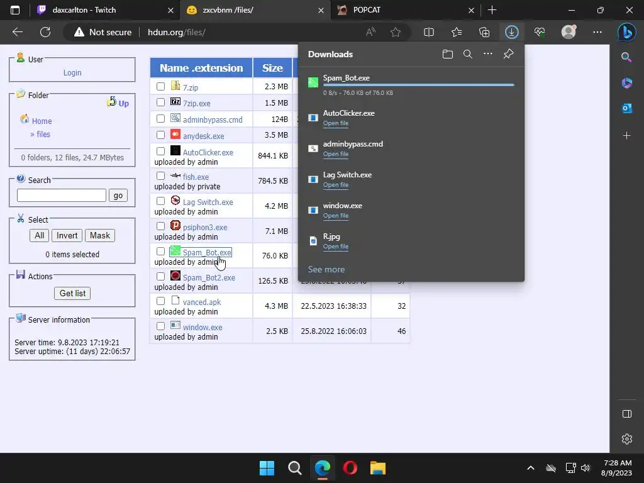The width and height of the screenshot is (644, 483).
Task: Open the sidebar settings gear
Action: pyautogui.click(x=627, y=439)
